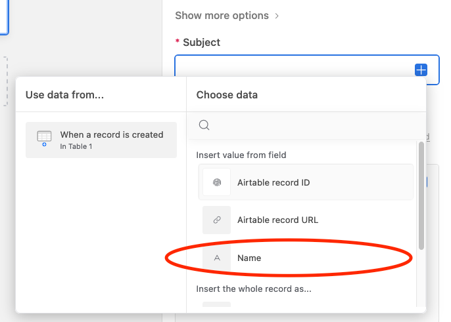Click the Subject label
Screen dimensions: 451x322
[201, 42]
